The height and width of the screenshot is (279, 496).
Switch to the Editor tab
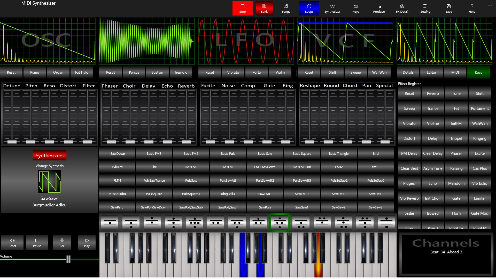point(431,72)
